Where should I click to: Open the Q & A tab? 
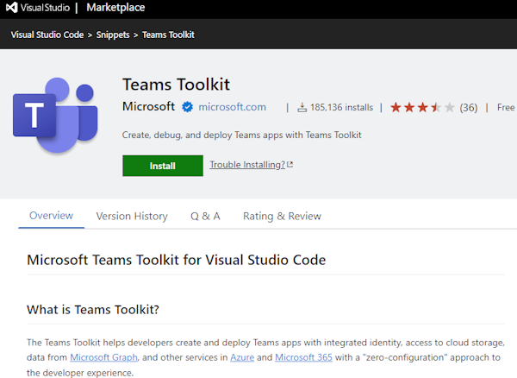[x=205, y=217]
